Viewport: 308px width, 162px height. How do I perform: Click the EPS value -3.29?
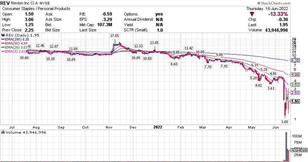tap(107, 19)
